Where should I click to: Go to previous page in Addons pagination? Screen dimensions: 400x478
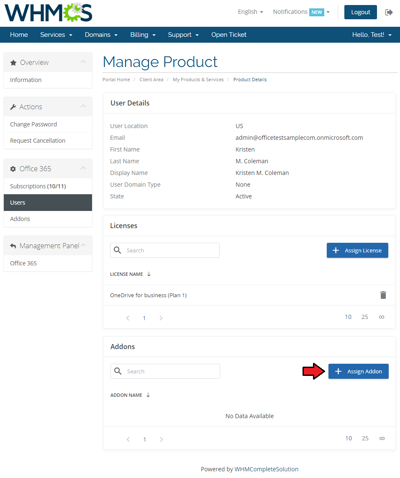coord(128,439)
